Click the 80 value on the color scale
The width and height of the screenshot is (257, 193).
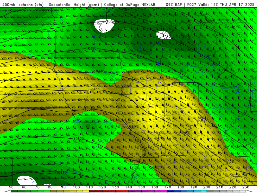coord(50,187)
